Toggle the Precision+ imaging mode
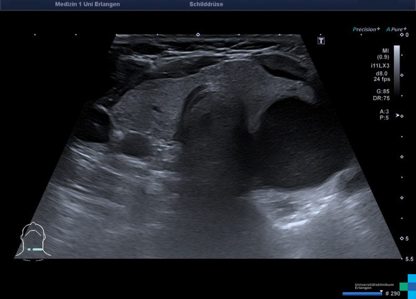 coord(366,30)
